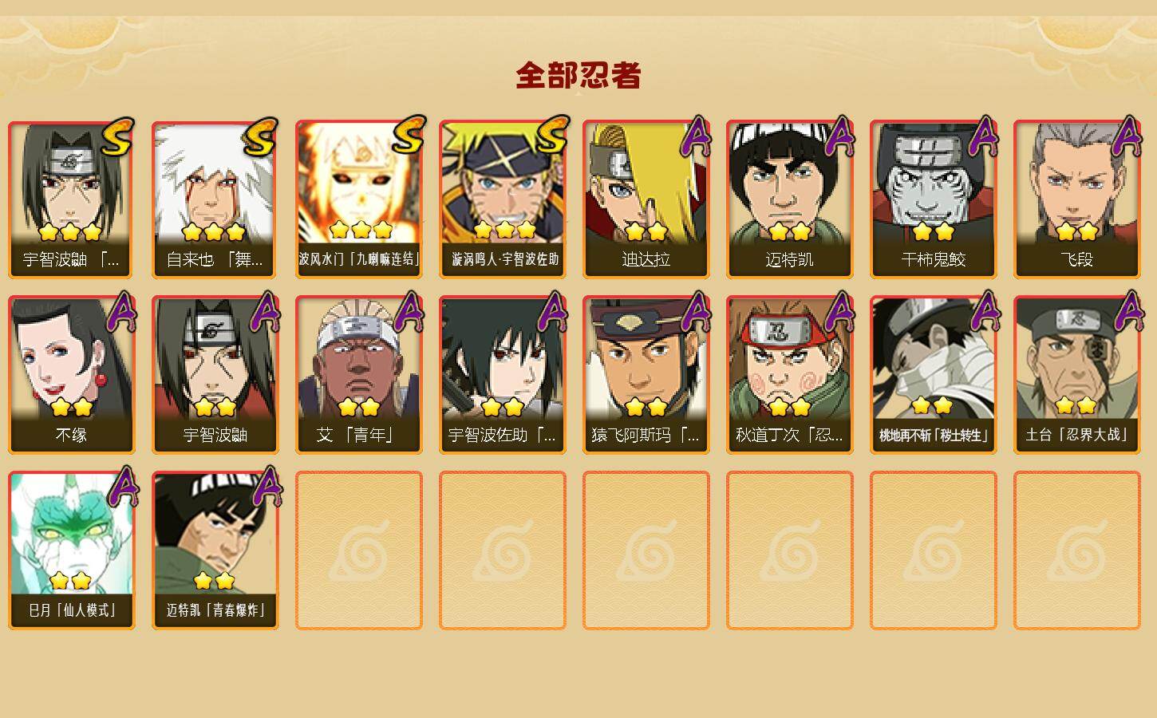Screen dimensions: 1157x718
Task: Pick the first-row 迈特凯 card
Action: [x=789, y=199]
